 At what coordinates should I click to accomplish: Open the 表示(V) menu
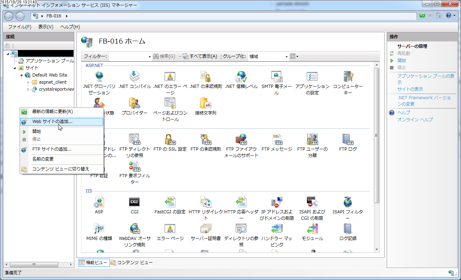46,27
